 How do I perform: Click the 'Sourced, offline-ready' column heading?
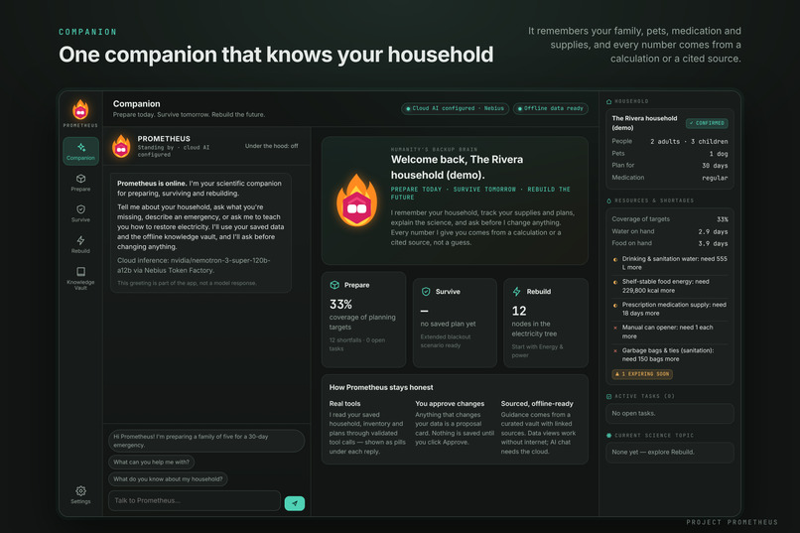537,403
